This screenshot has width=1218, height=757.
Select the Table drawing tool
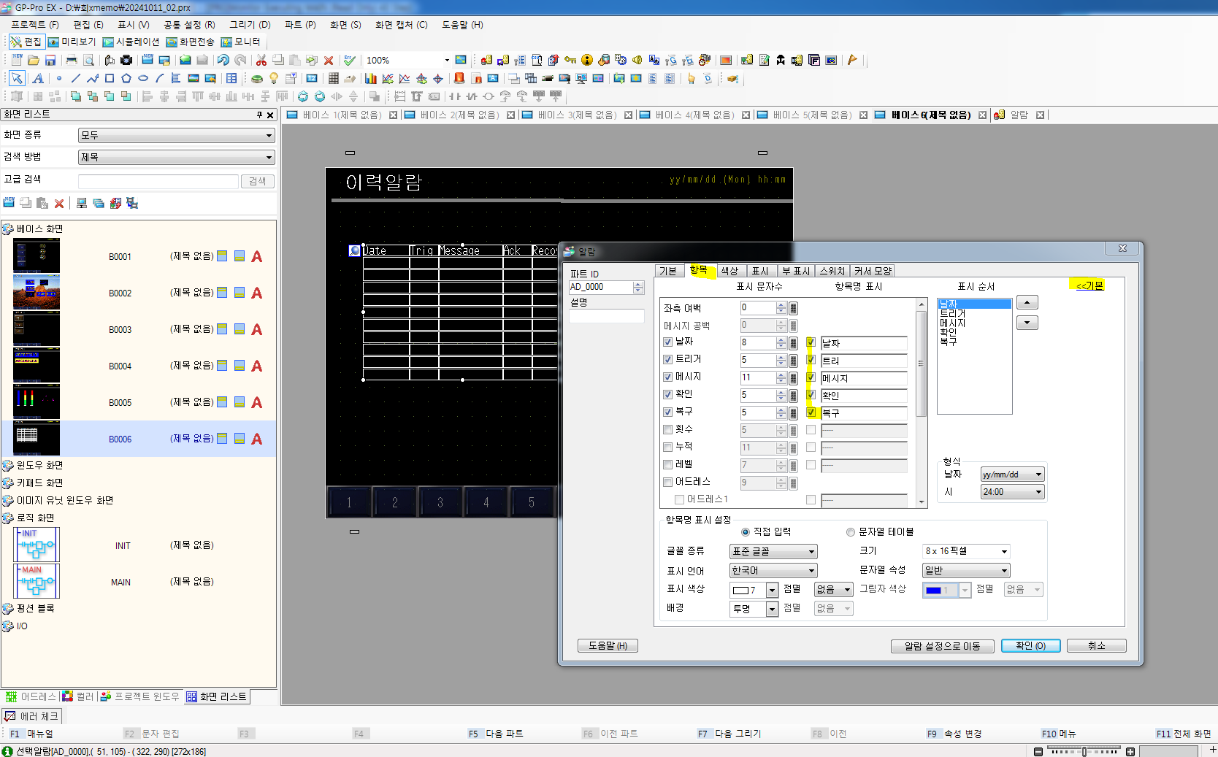[x=231, y=78]
